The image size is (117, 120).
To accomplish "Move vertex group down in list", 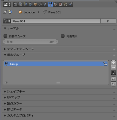I will [x=113, y=84].
